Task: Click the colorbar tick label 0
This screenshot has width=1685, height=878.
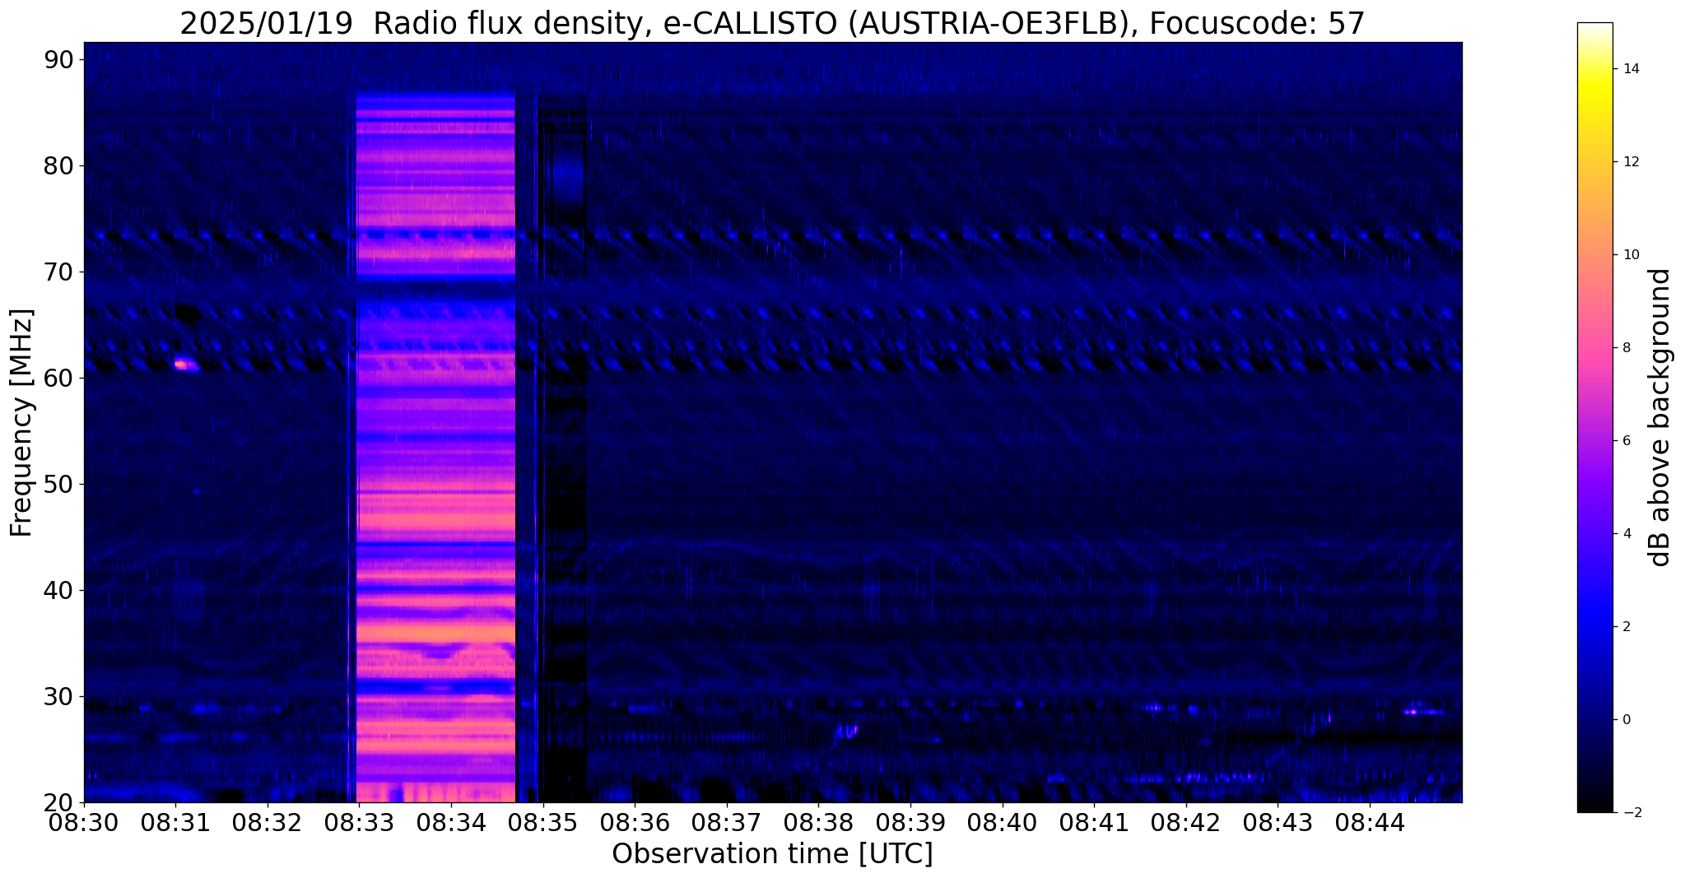Action: (1627, 720)
